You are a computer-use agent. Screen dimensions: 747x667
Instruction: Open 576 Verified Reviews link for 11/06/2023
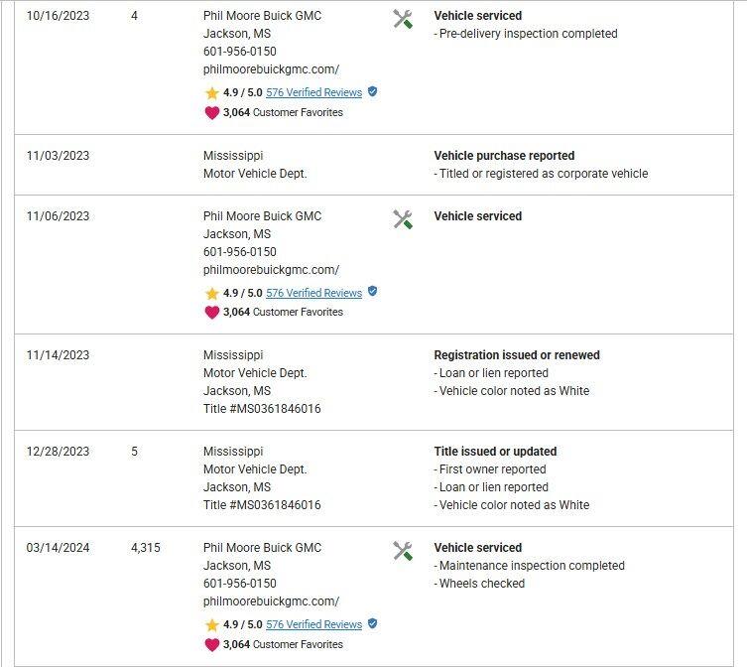pos(313,293)
